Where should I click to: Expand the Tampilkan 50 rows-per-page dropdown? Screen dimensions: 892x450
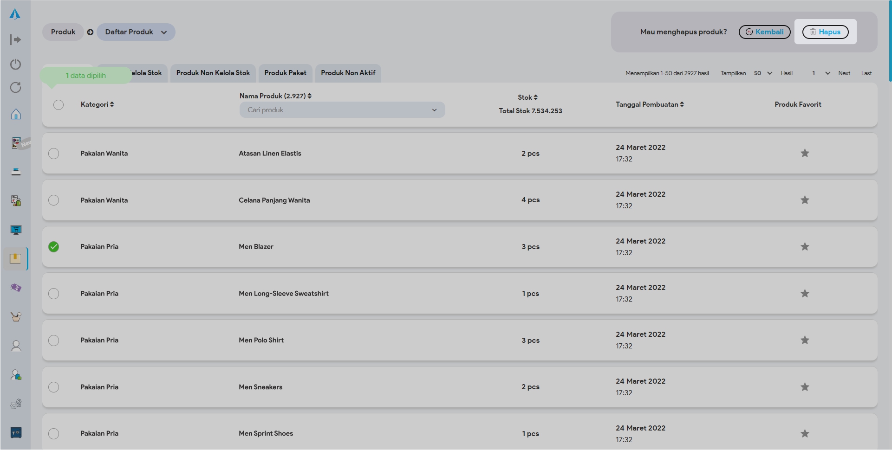point(763,73)
